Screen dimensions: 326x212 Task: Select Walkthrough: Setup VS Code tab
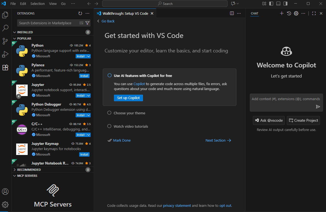(x=125, y=13)
